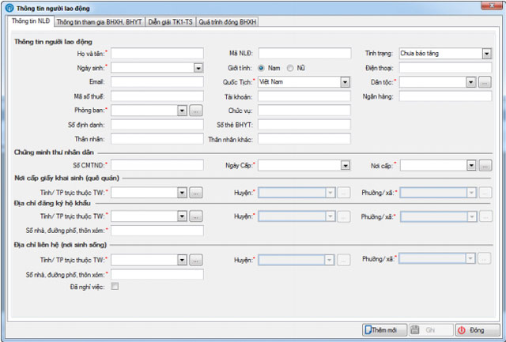Click the browse button next to Nơi cấp
Image resolution: width=506 pixels, height=342 pixels.
tap(485, 166)
